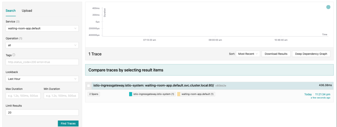This screenshot has width=337, height=127.
Task: Open the Lookback dropdown showing Last Hour
Action: [42, 79]
